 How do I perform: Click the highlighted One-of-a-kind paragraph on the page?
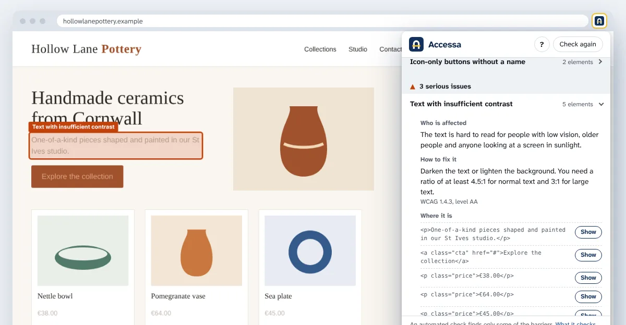[116, 145]
